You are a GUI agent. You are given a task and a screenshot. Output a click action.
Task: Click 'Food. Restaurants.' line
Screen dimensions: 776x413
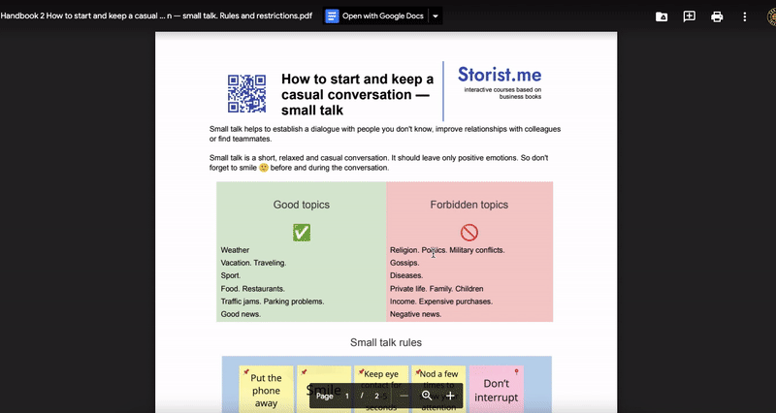click(253, 289)
